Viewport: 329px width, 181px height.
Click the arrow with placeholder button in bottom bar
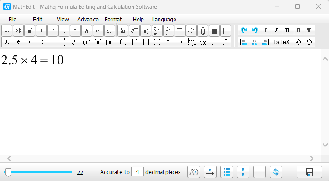point(210,172)
